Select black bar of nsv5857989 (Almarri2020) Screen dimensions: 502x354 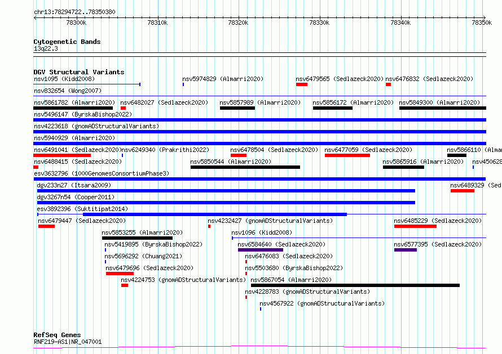pos(237,108)
